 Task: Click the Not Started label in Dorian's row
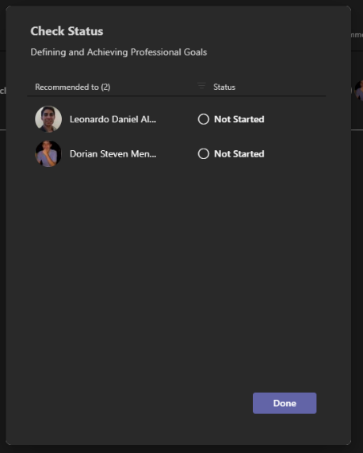coord(239,153)
